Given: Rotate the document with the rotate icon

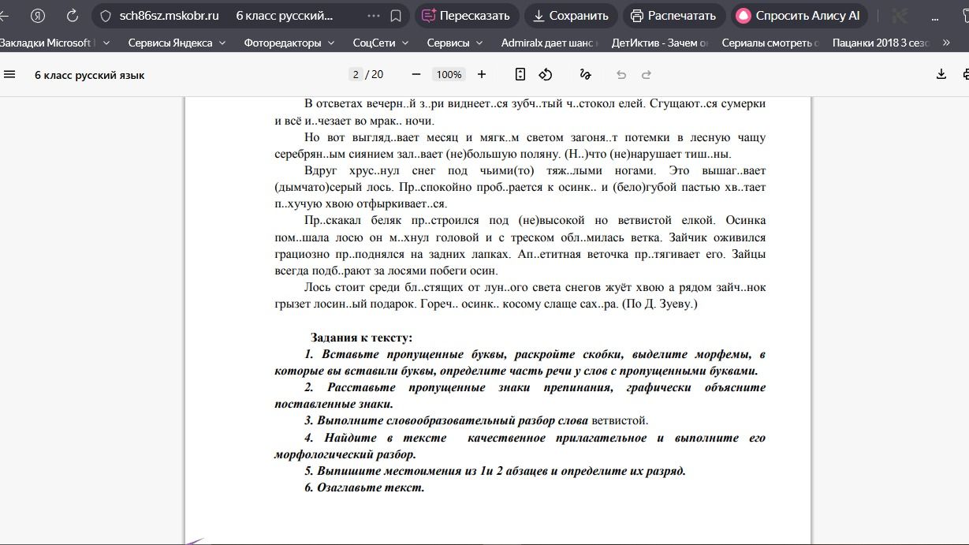Looking at the screenshot, I should pos(546,74).
